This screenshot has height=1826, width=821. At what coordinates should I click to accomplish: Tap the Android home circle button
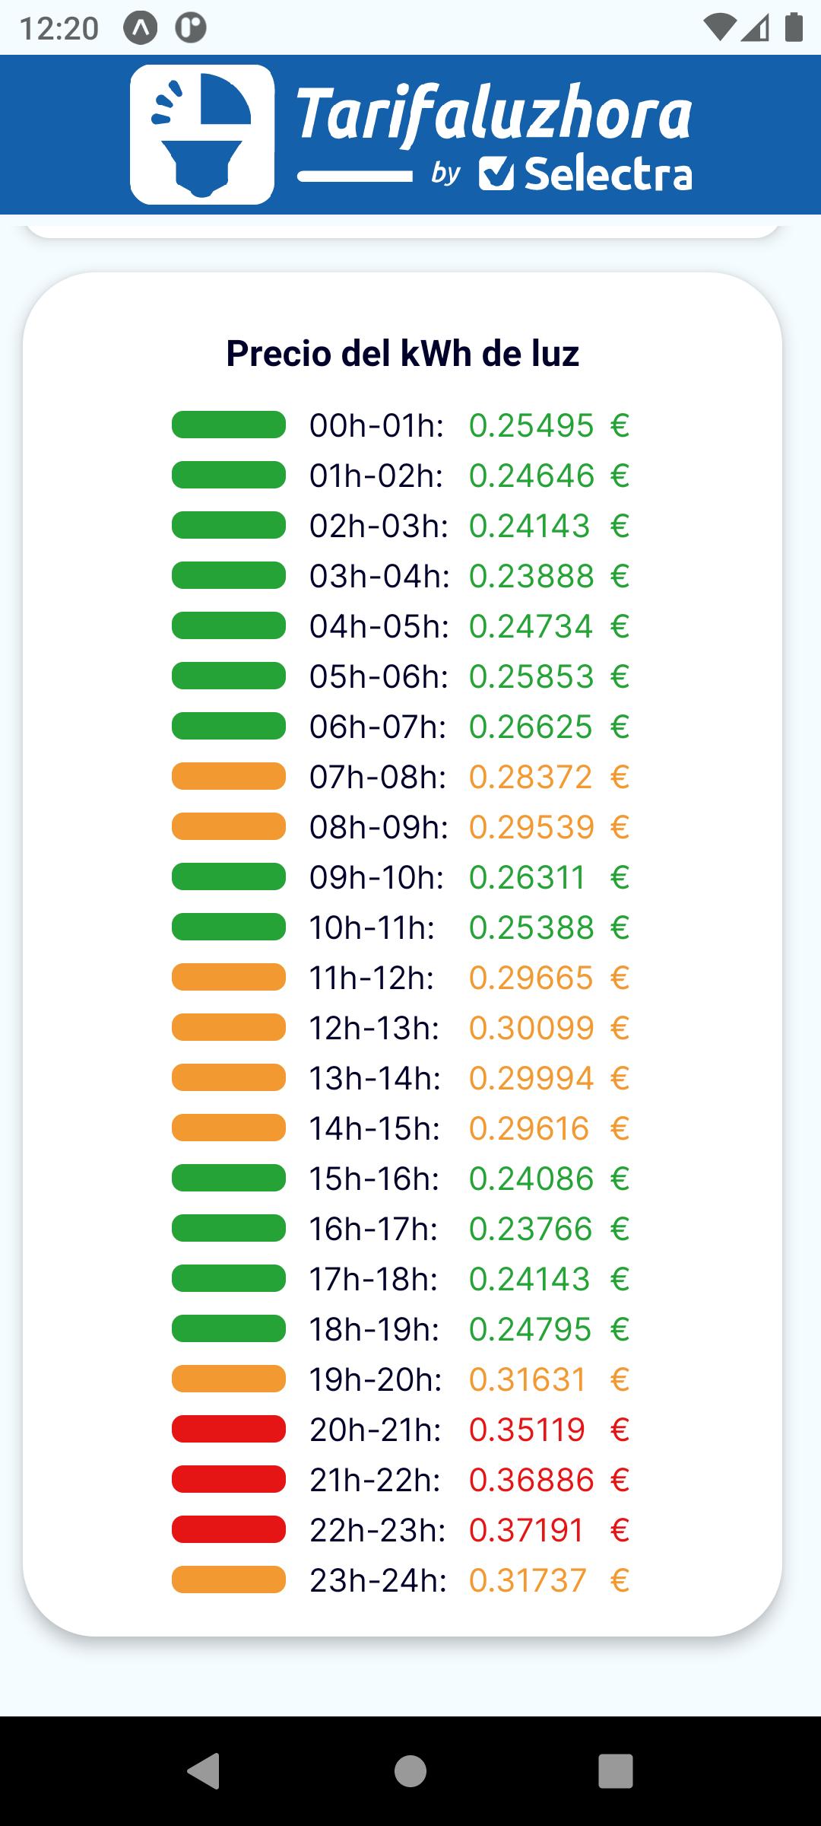click(410, 1770)
